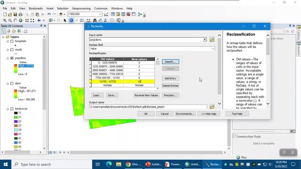
Task: Open the File menu
Action: [5, 8]
